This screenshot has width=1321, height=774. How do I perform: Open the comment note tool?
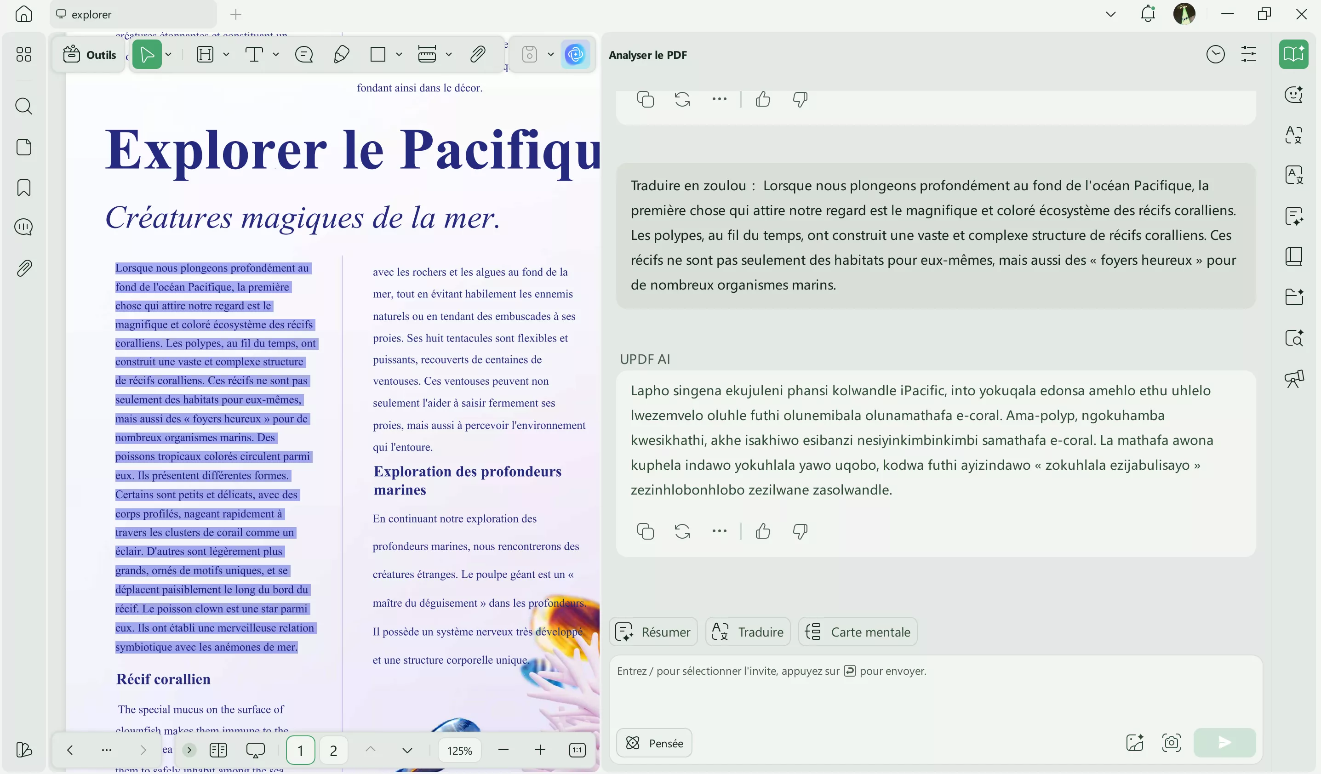point(304,55)
